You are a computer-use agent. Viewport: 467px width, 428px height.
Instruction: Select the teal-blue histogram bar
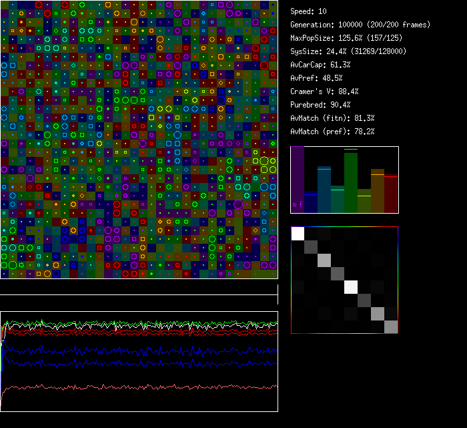click(324, 190)
